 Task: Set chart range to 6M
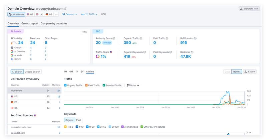tap(71, 72)
